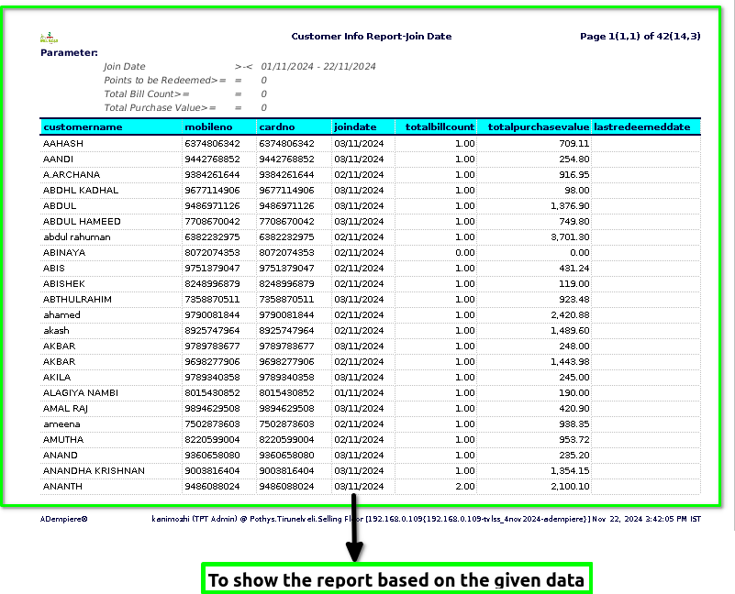Image resolution: width=735 pixels, height=594 pixels.
Task: Click the 'customername' column header
Action: coord(83,126)
